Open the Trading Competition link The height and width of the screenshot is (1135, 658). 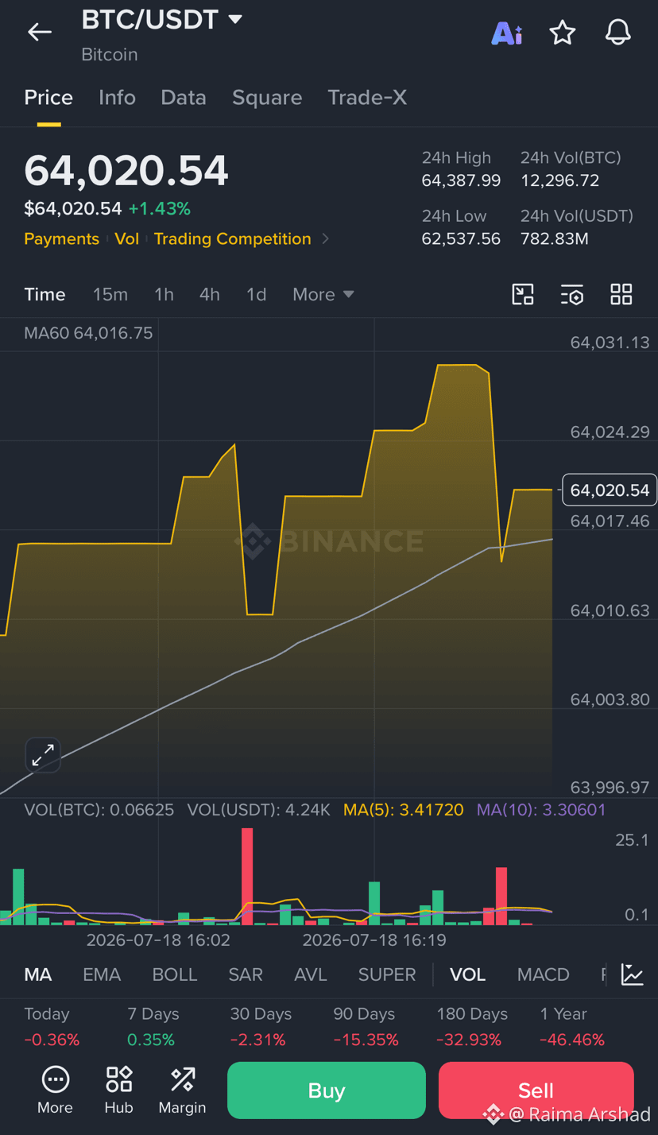233,239
